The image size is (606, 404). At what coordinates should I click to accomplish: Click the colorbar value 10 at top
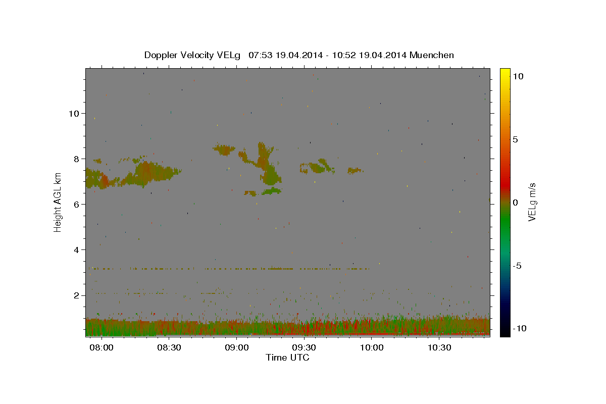click(x=518, y=76)
